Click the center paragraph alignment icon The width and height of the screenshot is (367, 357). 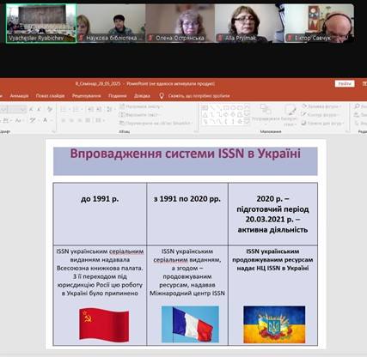pos(71,120)
